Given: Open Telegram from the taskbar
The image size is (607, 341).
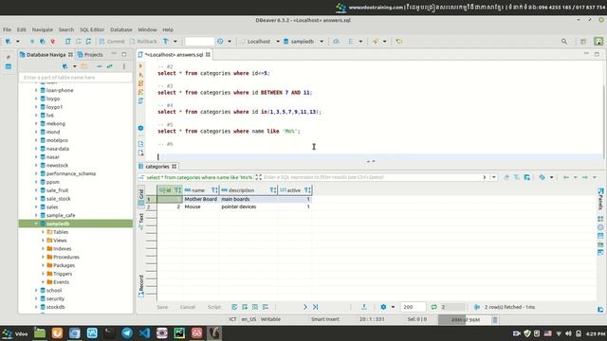Looking at the screenshot, I should point(127,332).
